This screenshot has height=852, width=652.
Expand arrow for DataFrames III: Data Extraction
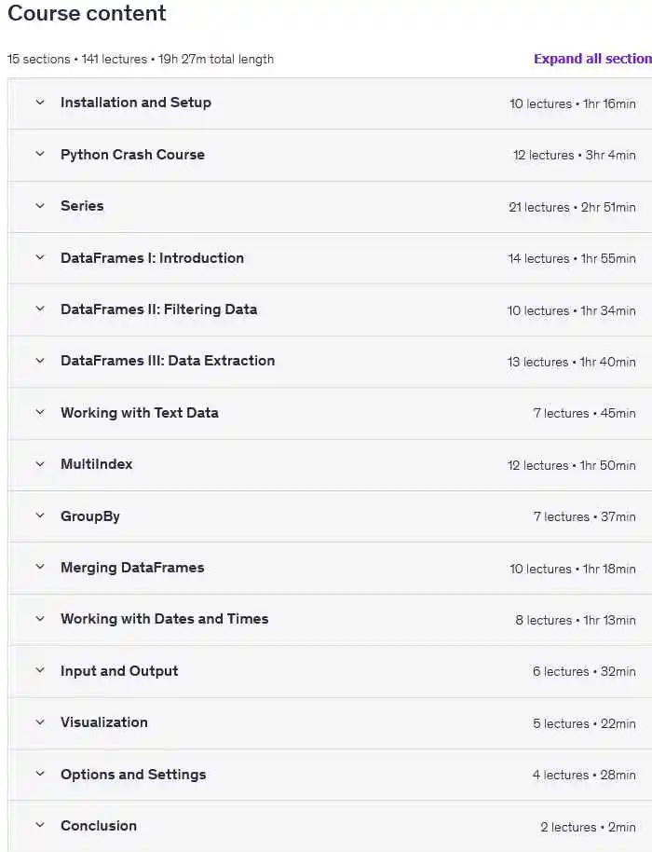[x=40, y=361]
